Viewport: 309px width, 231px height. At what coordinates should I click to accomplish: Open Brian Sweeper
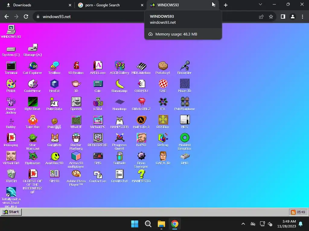click(141, 160)
